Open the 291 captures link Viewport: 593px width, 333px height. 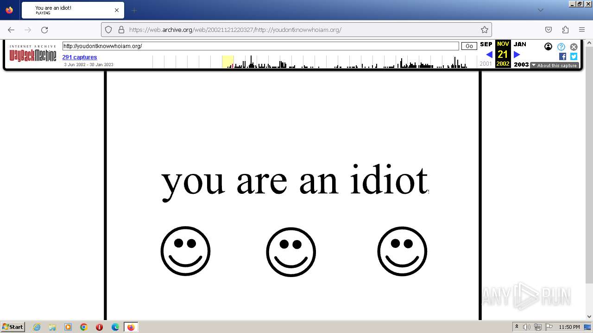(80, 57)
